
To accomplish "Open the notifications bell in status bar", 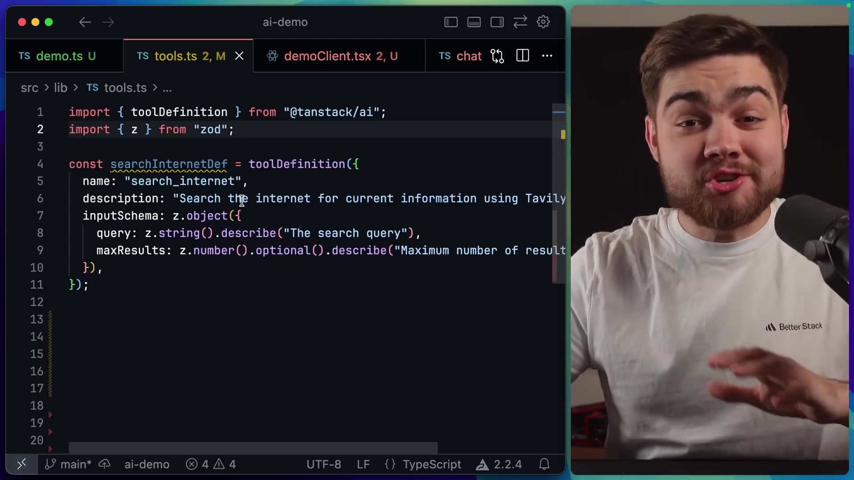I will (544, 464).
